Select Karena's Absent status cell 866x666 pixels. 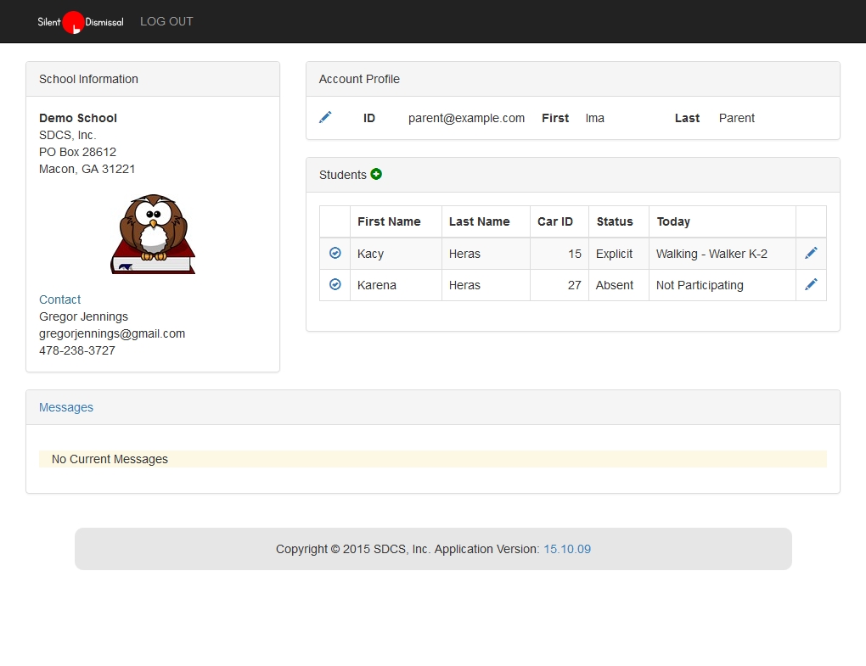coord(615,285)
